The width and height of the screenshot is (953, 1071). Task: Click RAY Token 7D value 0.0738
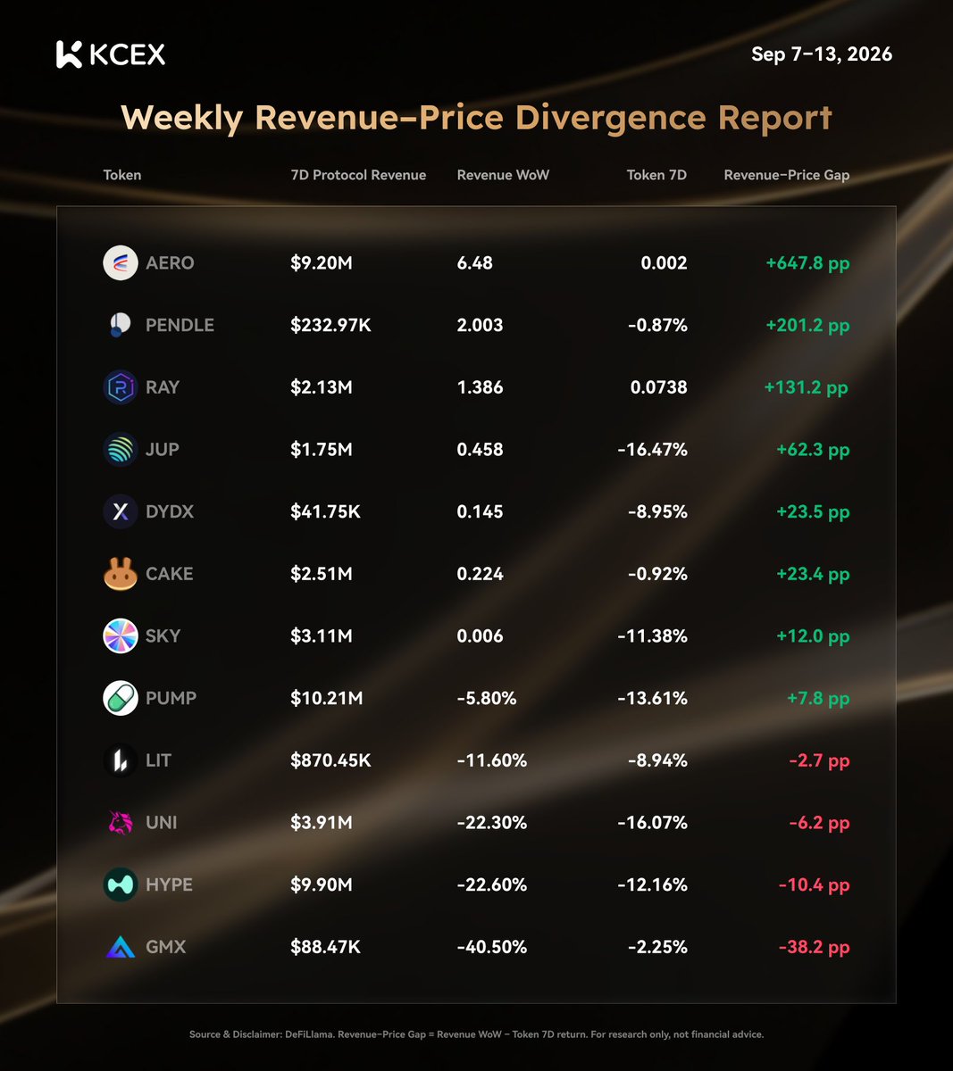tap(658, 387)
